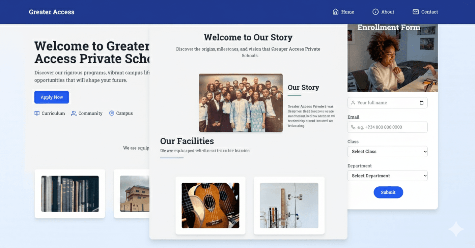
Task: Submit the enrollment form
Action: pyautogui.click(x=388, y=192)
